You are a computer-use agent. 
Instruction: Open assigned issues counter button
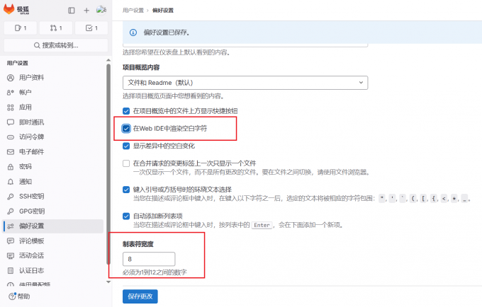coord(21,28)
